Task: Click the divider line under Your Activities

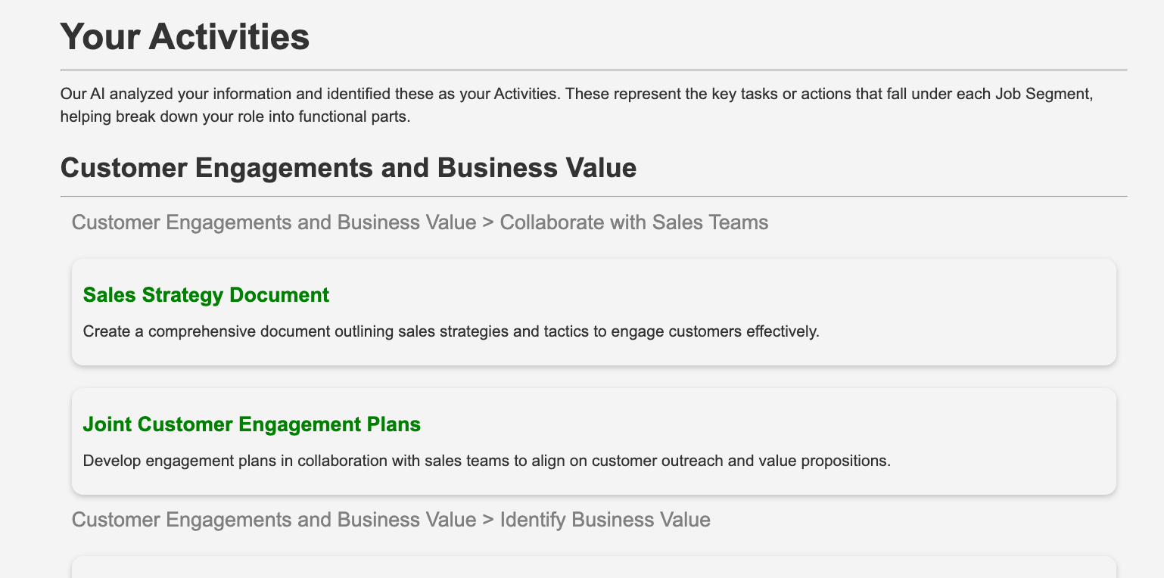Action: [x=593, y=70]
